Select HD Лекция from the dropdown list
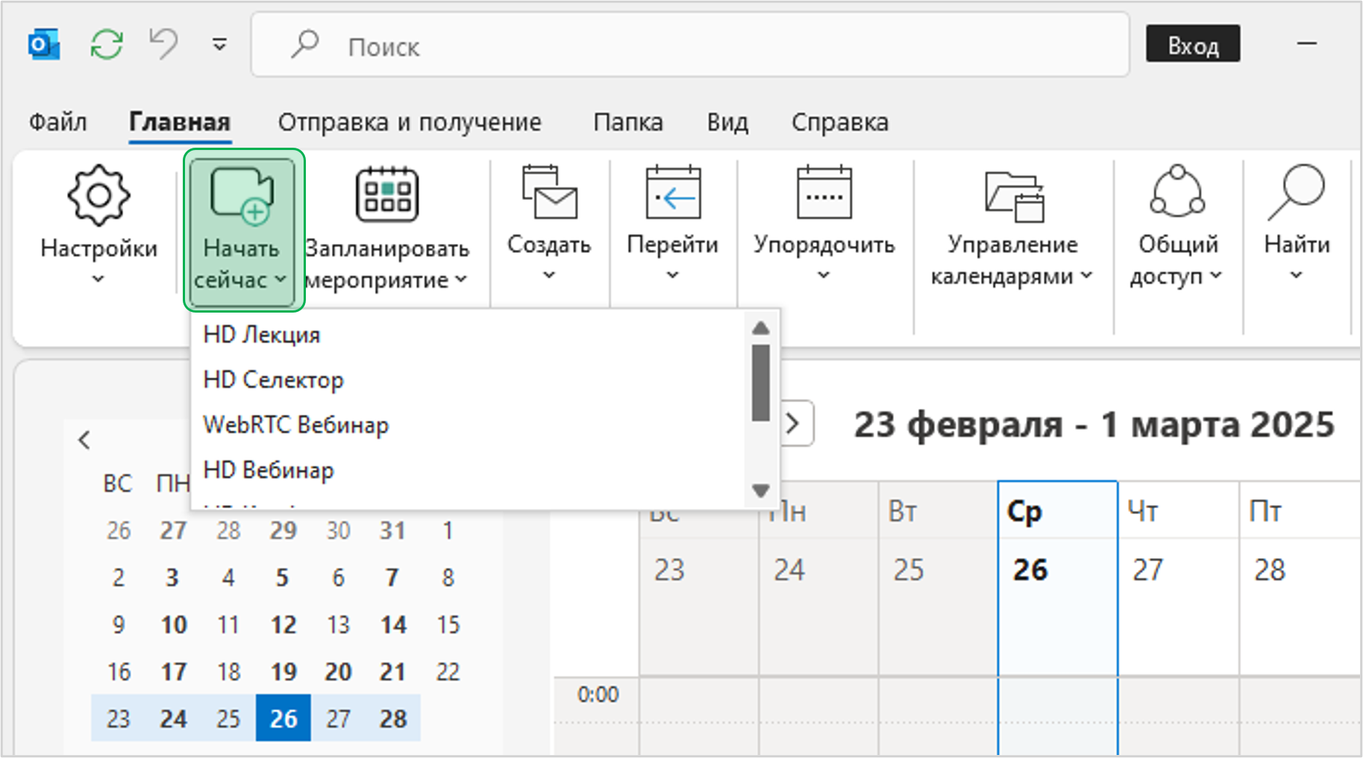This screenshot has height=758, width=1363. 262,335
